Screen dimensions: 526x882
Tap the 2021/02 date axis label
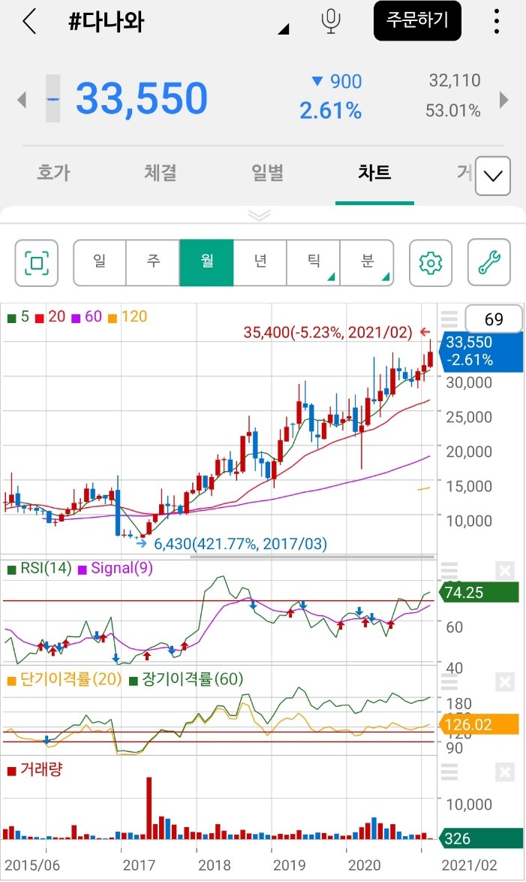tap(469, 865)
